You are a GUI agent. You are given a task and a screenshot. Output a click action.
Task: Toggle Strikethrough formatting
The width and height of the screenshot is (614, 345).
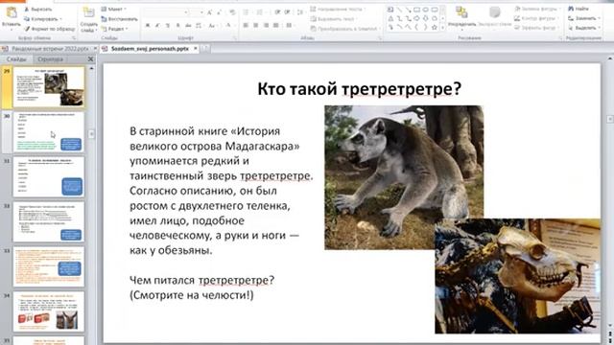click(188, 26)
